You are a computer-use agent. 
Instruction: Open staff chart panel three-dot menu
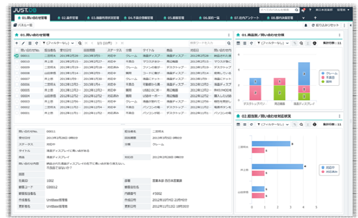click(x=340, y=116)
